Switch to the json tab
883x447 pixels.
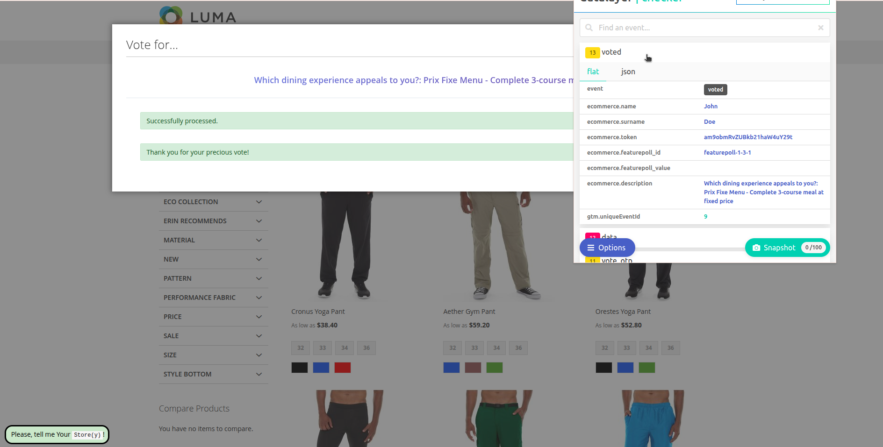point(628,71)
